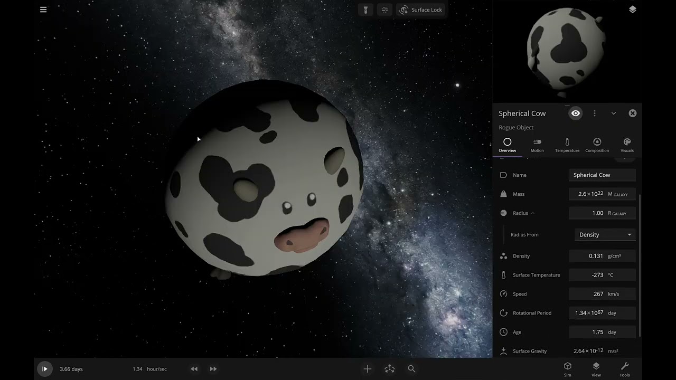Change the Surface Temperature unit °C
Screen dimensions: 676x380
[x=611, y=275]
